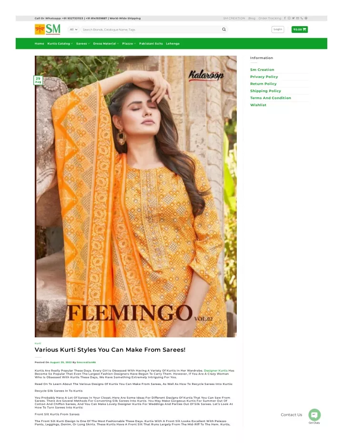This screenshot has width=343, height=443.
Task: Open the ₹0.00 cart button
Action: point(300,30)
